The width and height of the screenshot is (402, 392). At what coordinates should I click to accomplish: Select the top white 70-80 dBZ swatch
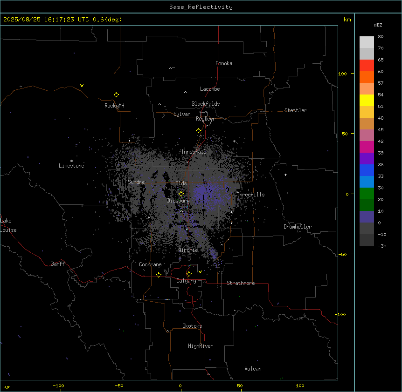tap(367, 42)
